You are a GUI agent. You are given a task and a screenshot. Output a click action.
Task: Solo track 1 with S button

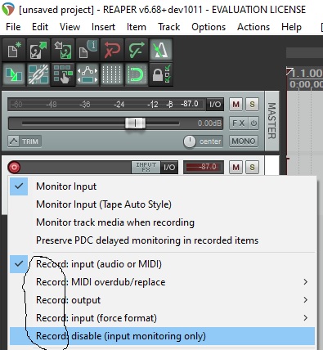(252, 167)
